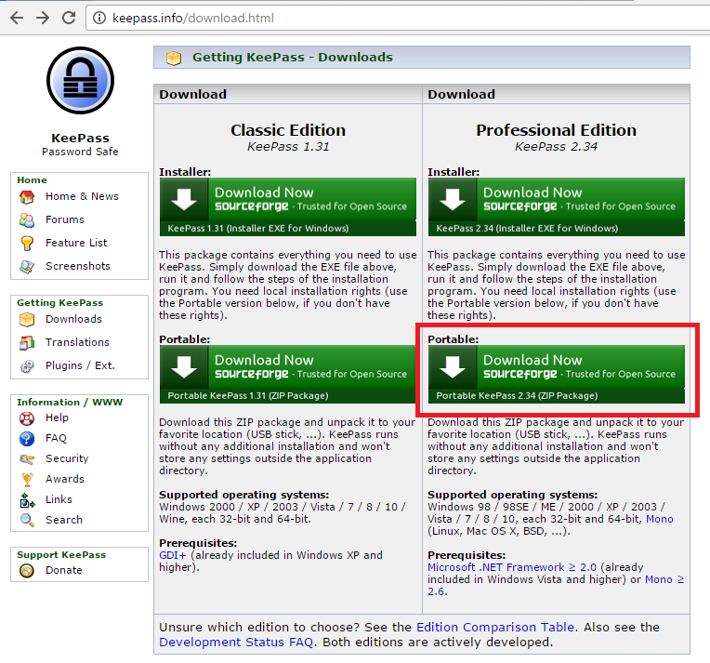Viewport: 710px width, 663px height.
Task: Click the house icon beside Home & News
Action: tap(27, 197)
